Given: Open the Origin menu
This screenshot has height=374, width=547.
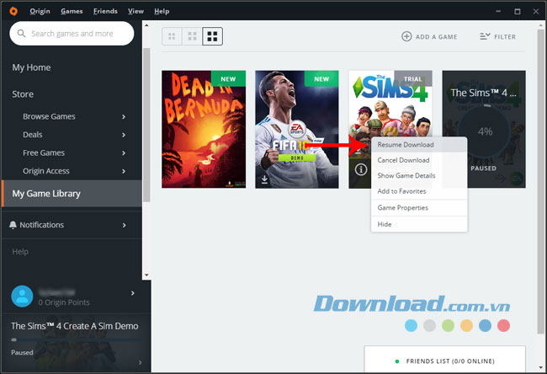Looking at the screenshot, I should 40,11.
